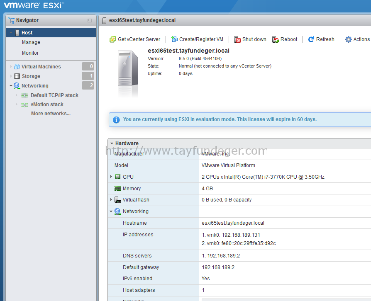Open the Actions menu
The width and height of the screenshot is (371, 301).
(x=358, y=39)
